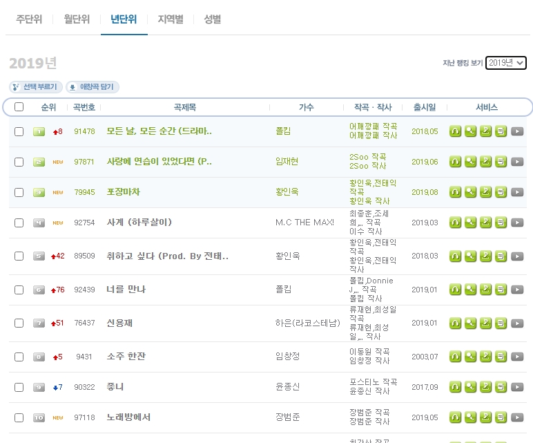This screenshot has height=443, width=533.
Task: Check the box for 소주 한잔
Action: pyautogui.click(x=19, y=357)
